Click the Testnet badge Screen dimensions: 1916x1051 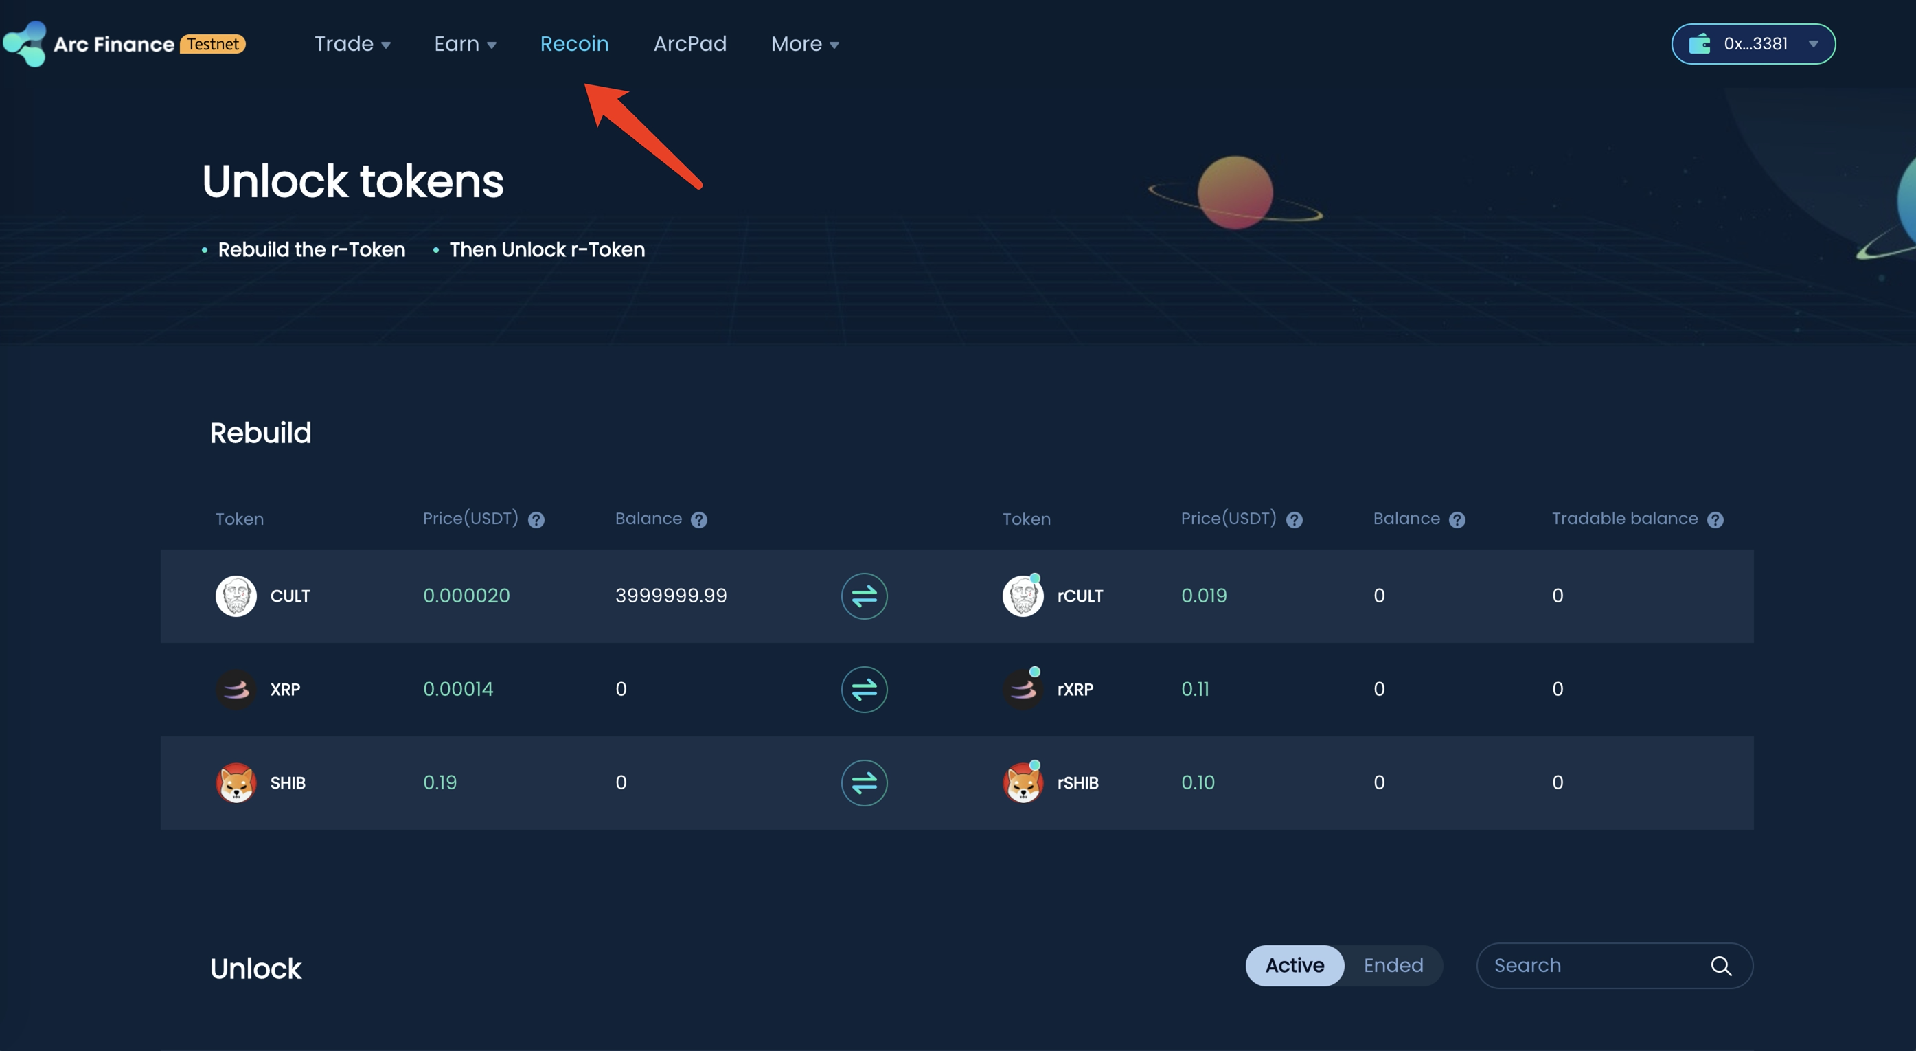(x=213, y=44)
